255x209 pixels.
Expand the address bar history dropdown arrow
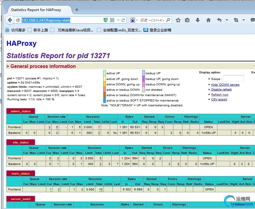coord(118,20)
